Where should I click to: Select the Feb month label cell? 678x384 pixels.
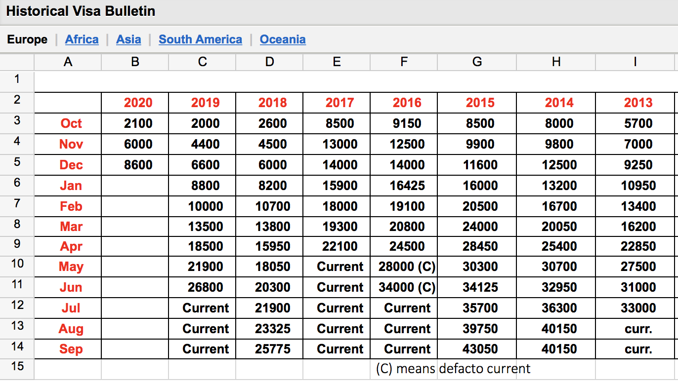click(x=68, y=206)
